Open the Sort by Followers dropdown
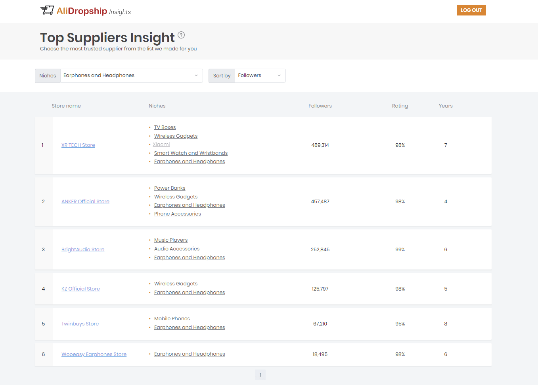The height and width of the screenshot is (385, 538). click(260, 75)
